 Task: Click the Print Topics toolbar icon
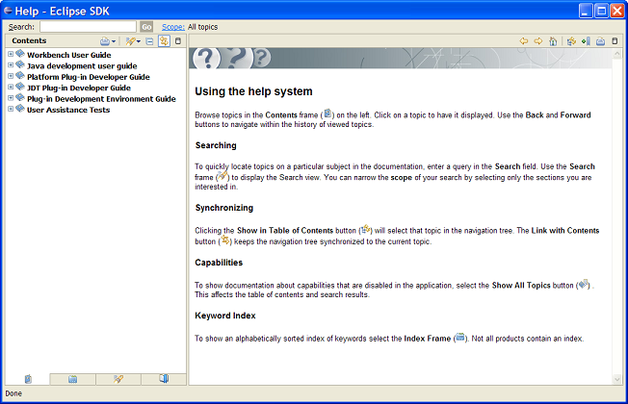(x=105, y=41)
